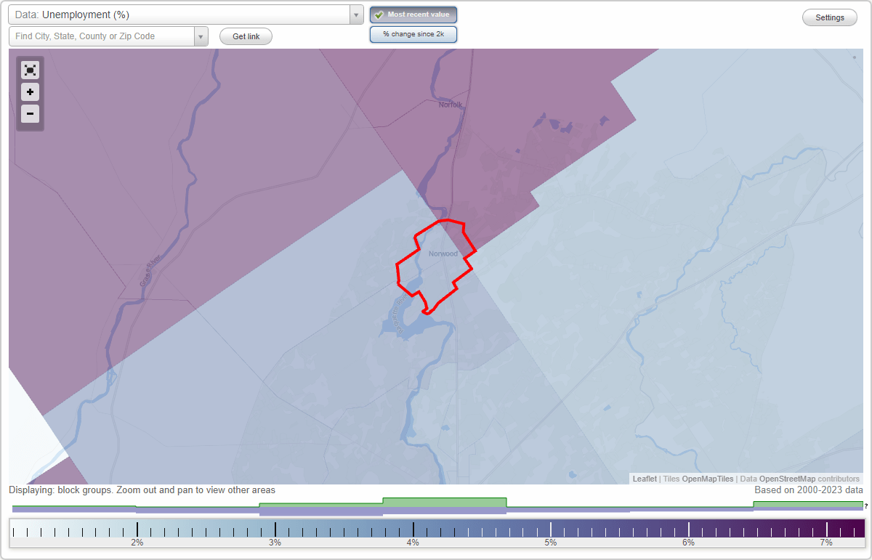This screenshot has width=872, height=560.
Task: Click the fit-map-extent icon
Action: 30,70
